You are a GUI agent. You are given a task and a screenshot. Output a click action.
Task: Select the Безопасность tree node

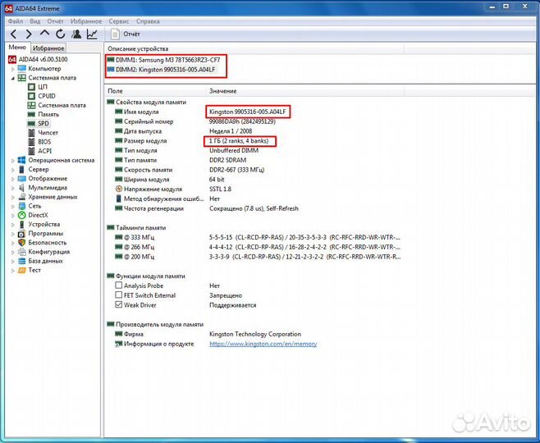42,243
